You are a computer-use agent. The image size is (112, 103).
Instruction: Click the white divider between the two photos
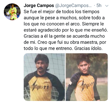[65, 77]
